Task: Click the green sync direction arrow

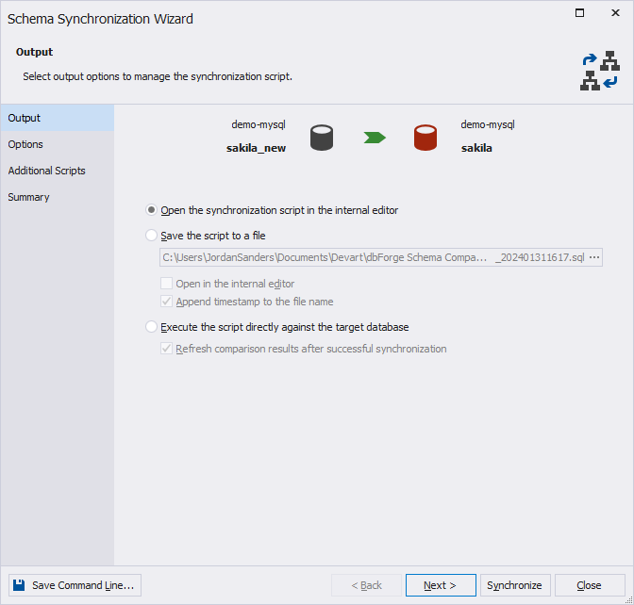Action: 375,138
